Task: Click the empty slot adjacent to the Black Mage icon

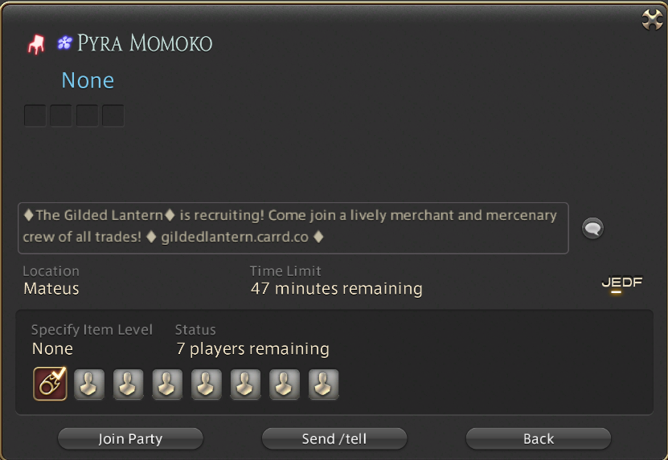Action: point(89,385)
